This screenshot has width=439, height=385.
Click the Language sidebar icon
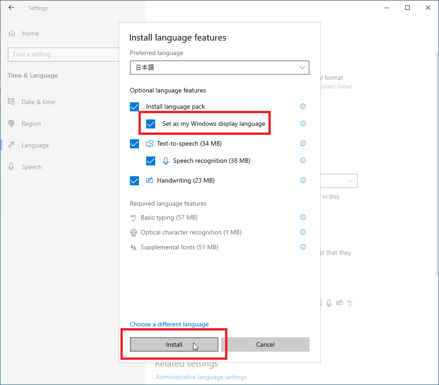click(11, 145)
